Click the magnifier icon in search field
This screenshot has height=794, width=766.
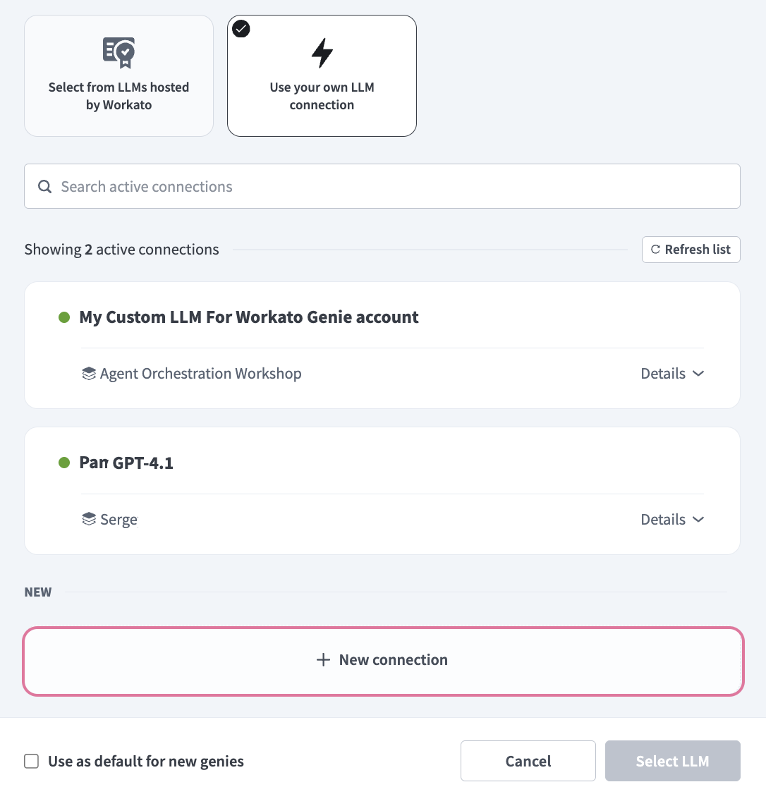click(x=44, y=187)
